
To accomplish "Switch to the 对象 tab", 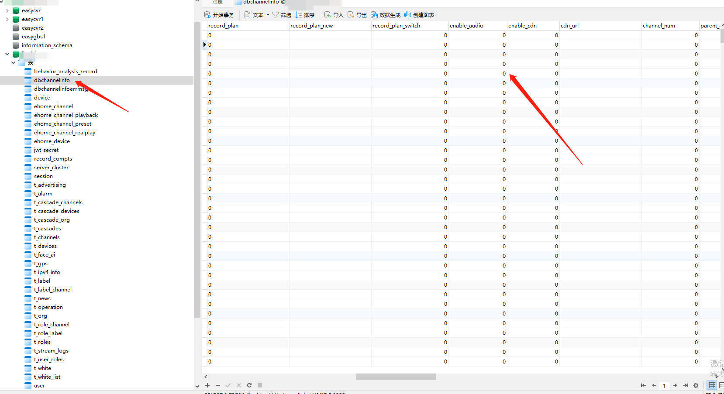I will pyautogui.click(x=217, y=2).
